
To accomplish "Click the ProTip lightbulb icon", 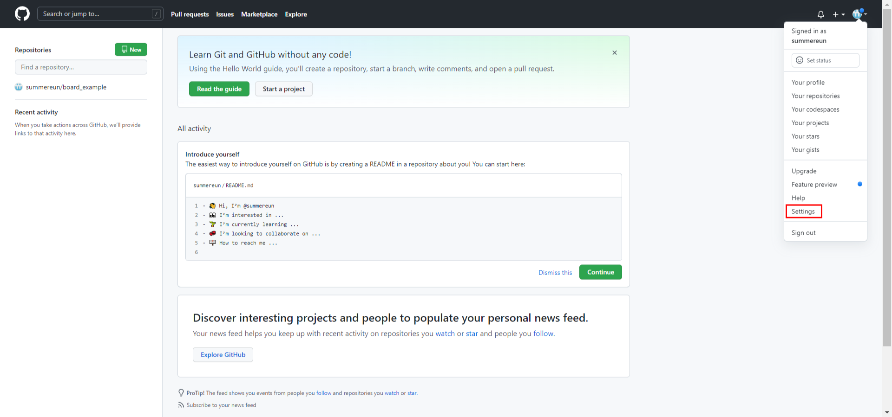I will 181,393.
